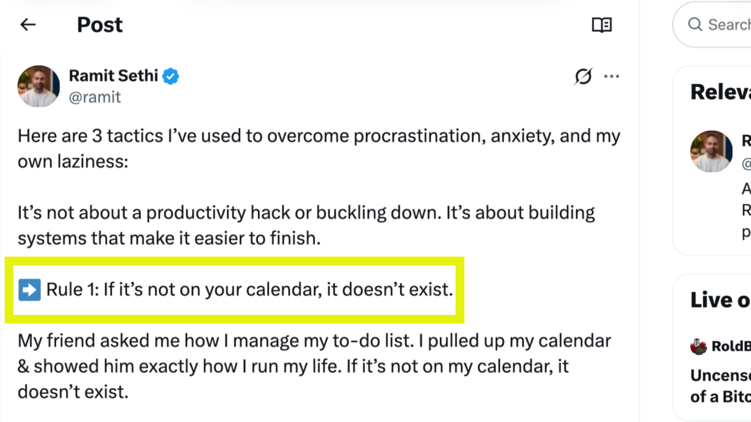This screenshot has height=422, width=751.
Task: Click the Post page header title
Action: click(x=99, y=24)
